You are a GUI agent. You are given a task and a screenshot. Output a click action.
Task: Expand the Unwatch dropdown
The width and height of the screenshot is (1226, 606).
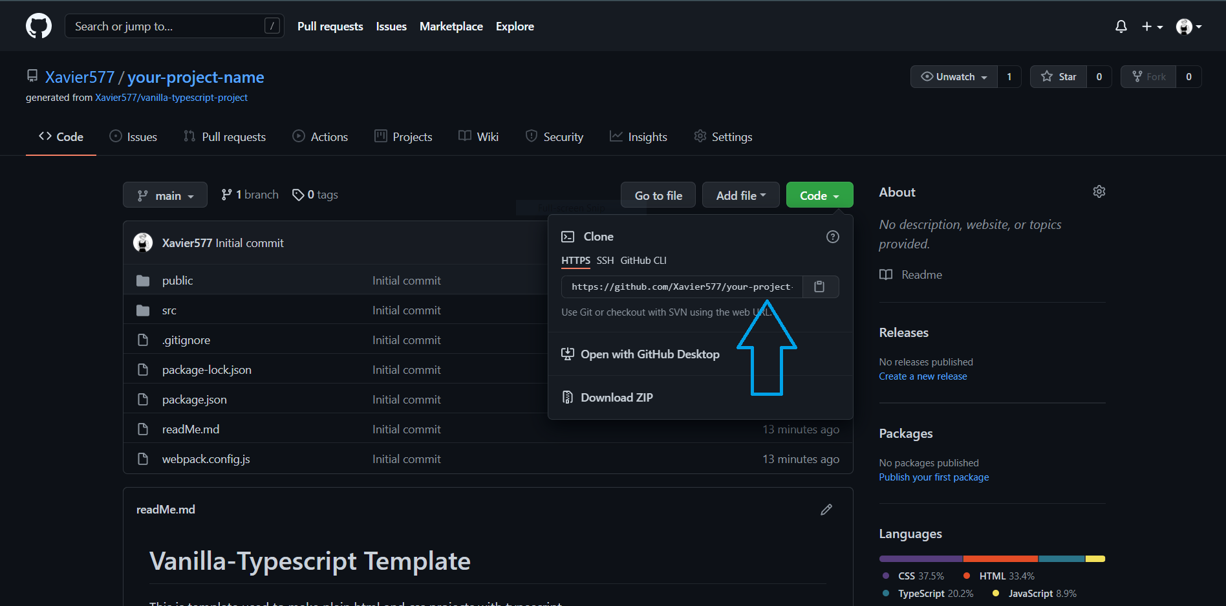click(954, 77)
